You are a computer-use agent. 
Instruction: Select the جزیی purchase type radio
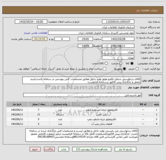pos(137,69)
